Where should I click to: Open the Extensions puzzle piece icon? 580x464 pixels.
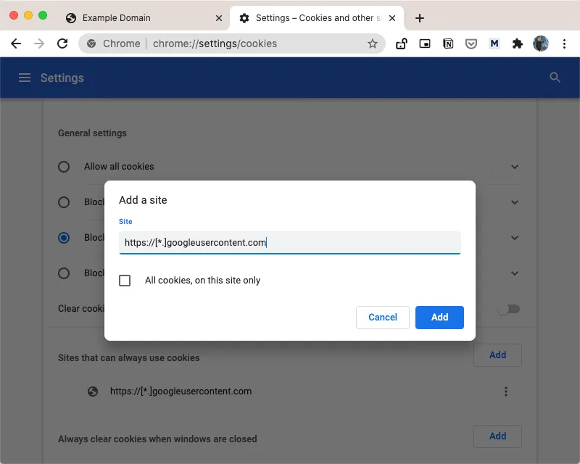click(517, 43)
